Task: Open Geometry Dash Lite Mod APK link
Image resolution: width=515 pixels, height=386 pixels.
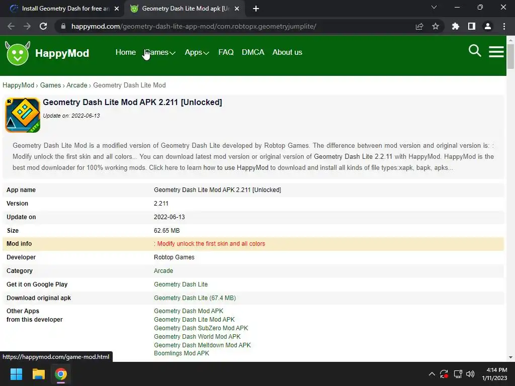Action: tap(194, 319)
